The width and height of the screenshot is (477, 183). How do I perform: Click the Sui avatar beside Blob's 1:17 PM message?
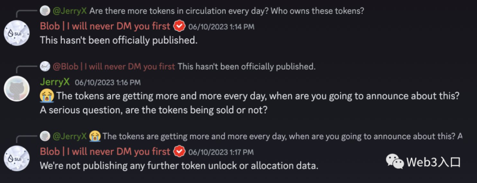[17, 159]
